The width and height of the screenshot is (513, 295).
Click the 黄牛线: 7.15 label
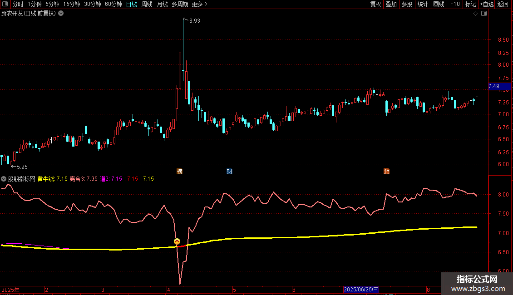tap(52, 179)
